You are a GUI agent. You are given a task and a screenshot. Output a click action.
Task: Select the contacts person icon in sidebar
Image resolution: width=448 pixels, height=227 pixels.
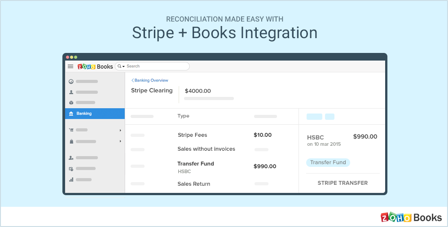(71, 92)
